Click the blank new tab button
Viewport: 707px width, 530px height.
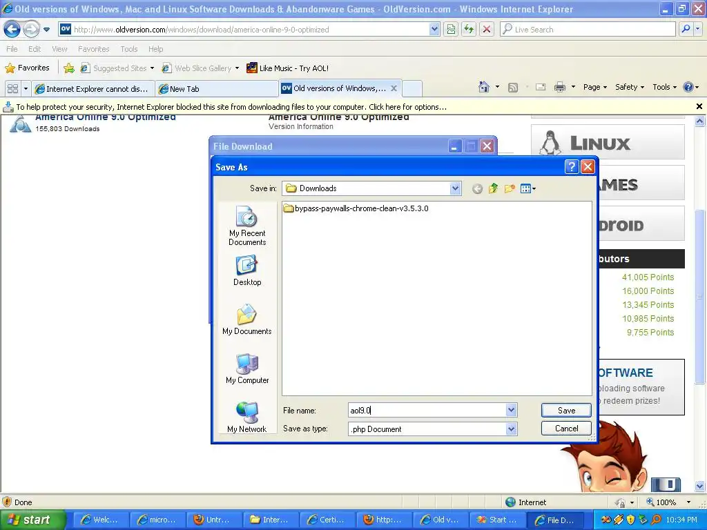coord(411,89)
